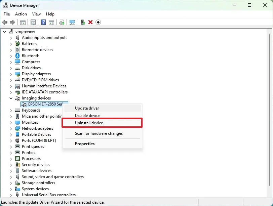Screen dimensions: 273x206
Task: Click the Scan for hardware changes monitor icon
Action: 72,22
